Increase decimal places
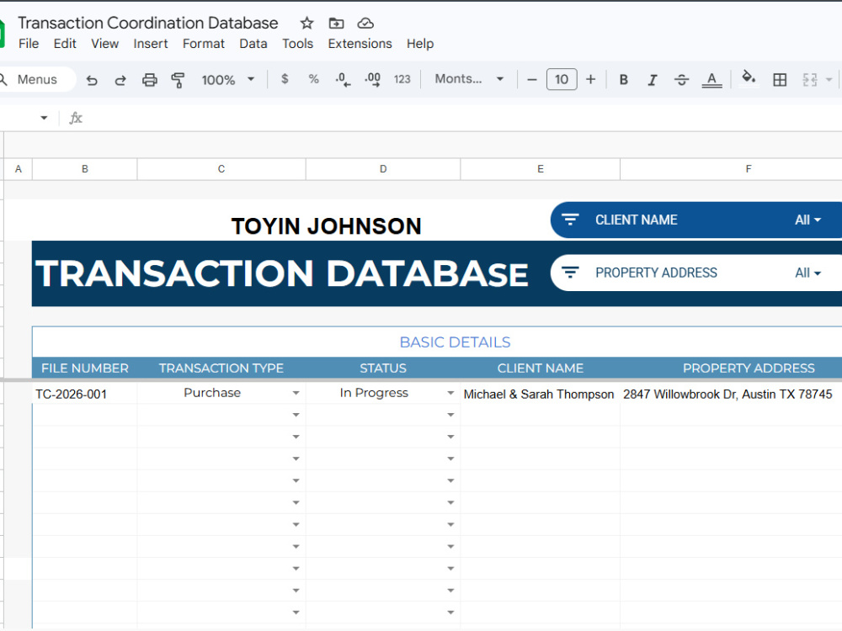Image resolution: width=842 pixels, height=631 pixels. pos(372,79)
